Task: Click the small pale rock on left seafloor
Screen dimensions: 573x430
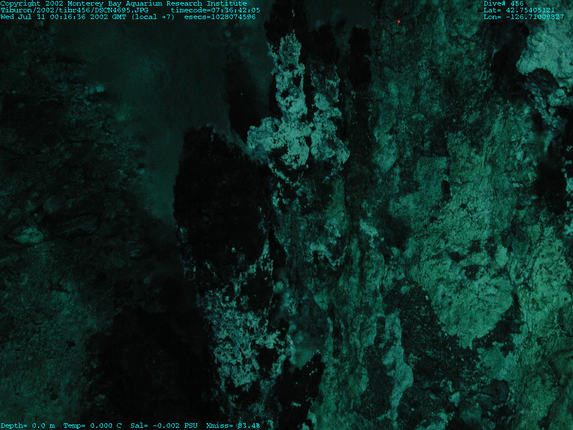Action: [29, 235]
